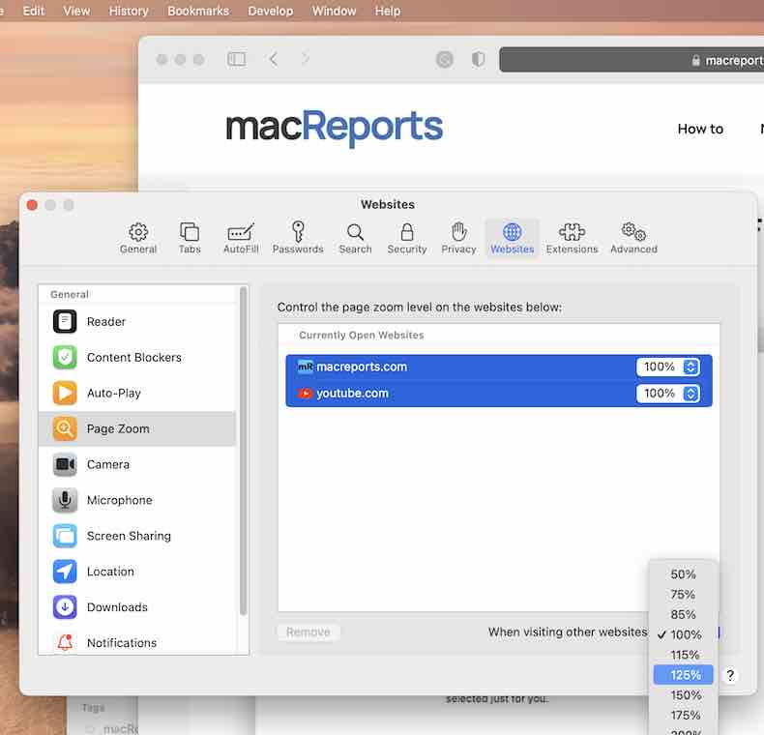This screenshot has width=764, height=735.
Task: Select Screen Sharing in the sidebar
Action: [137, 536]
